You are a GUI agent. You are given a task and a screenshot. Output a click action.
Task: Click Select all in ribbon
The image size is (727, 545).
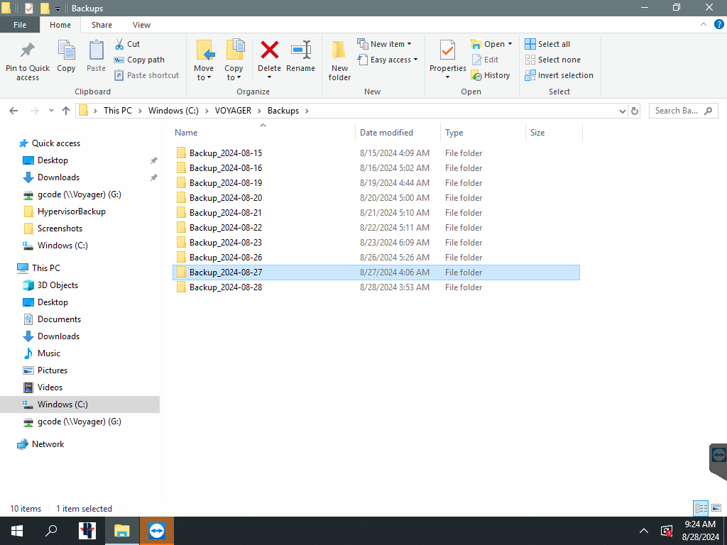pos(547,44)
